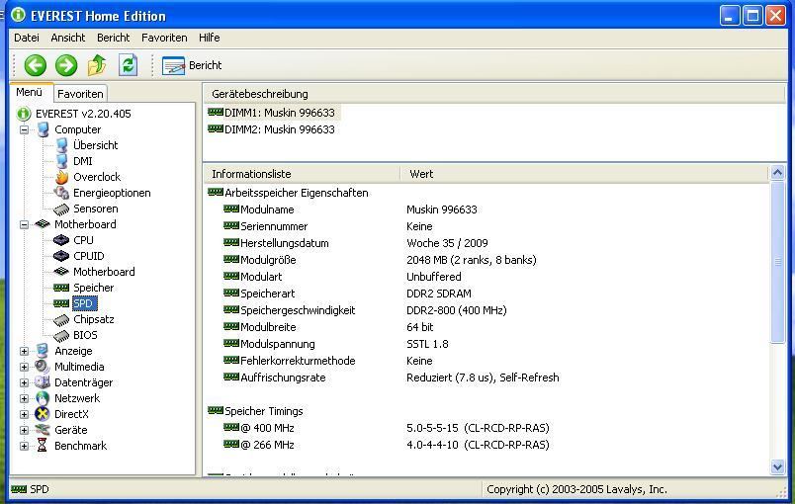This screenshot has width=795, height=504.
Task: Click the DDR2-800 (400 MHz) value
Action: coord(456,310)
